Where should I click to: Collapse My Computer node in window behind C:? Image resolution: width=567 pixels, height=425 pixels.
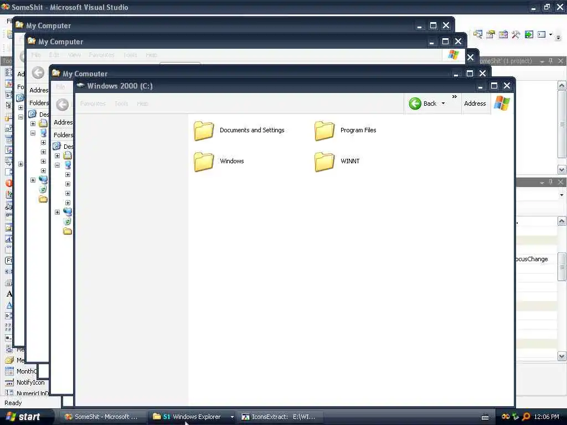57,165
